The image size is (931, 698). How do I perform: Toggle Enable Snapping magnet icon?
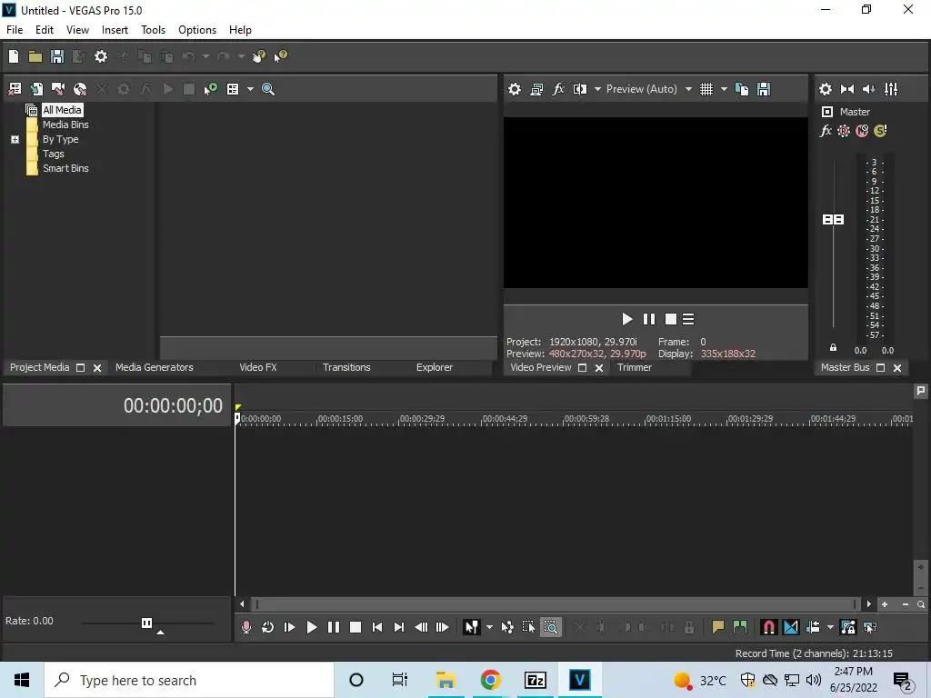tap(768, 627)
